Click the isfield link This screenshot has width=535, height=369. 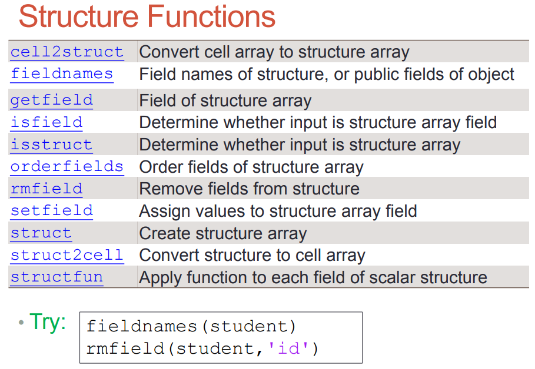click(46, 123)
